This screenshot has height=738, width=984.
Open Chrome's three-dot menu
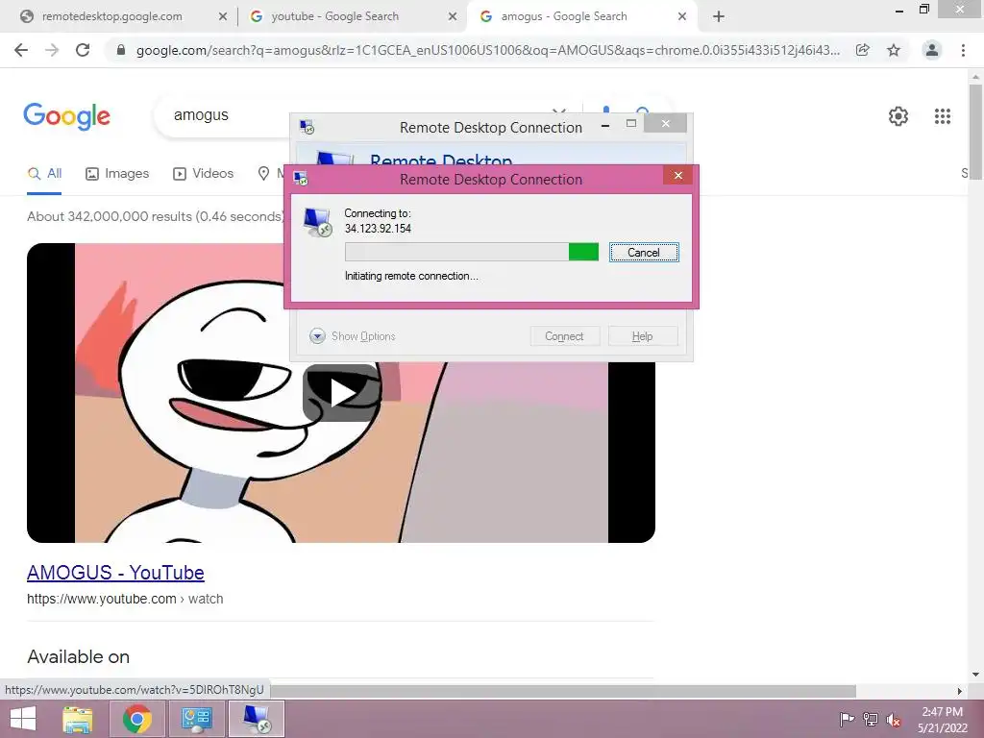pyautogui.click(x=963, y=50)
